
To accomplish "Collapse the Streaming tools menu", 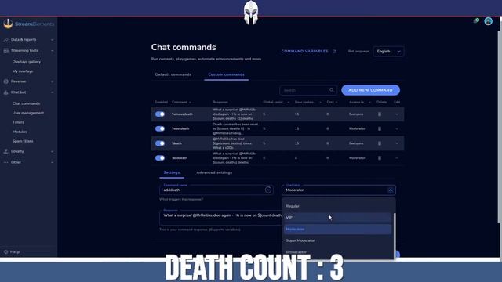I will point(53,50).
